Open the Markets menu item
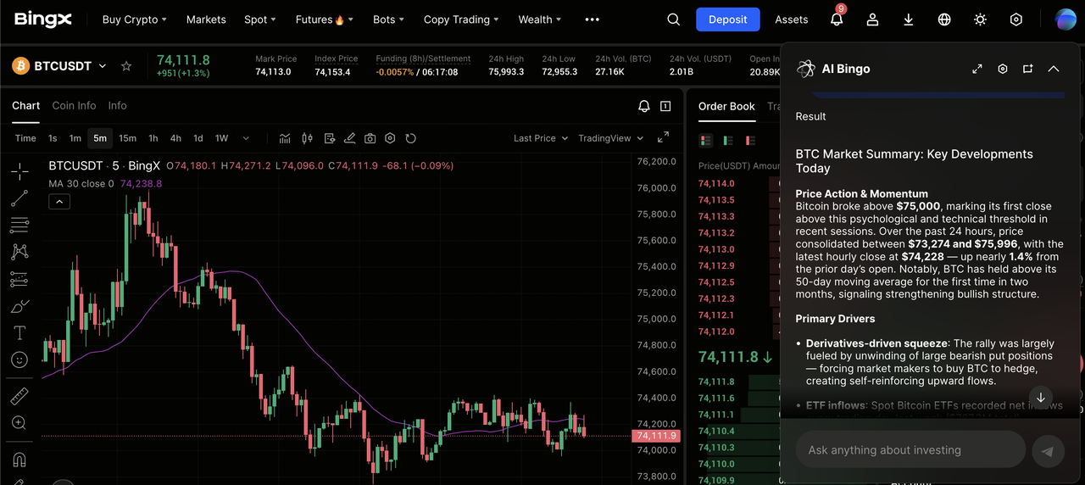Screen dimensions: 1085x485 coord(206,20)
